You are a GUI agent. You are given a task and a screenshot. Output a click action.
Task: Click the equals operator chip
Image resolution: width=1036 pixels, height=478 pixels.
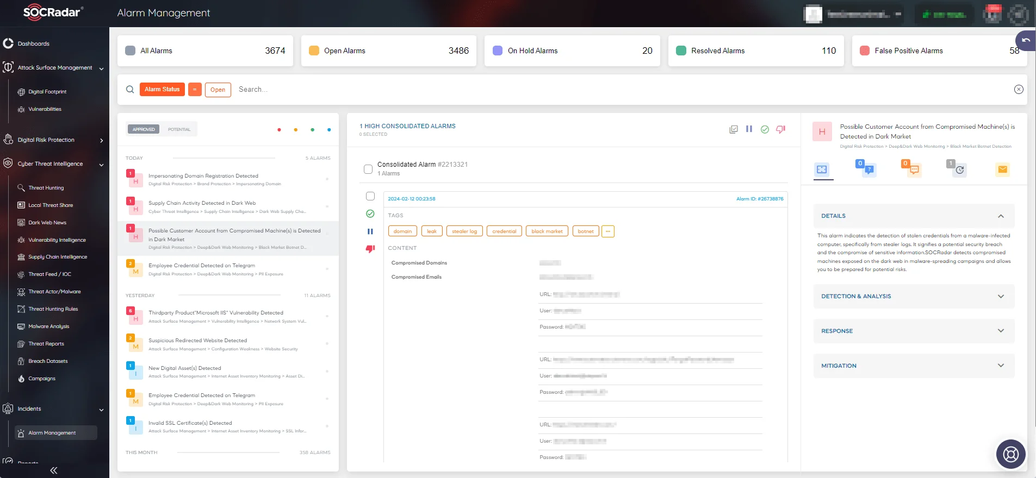195,90
